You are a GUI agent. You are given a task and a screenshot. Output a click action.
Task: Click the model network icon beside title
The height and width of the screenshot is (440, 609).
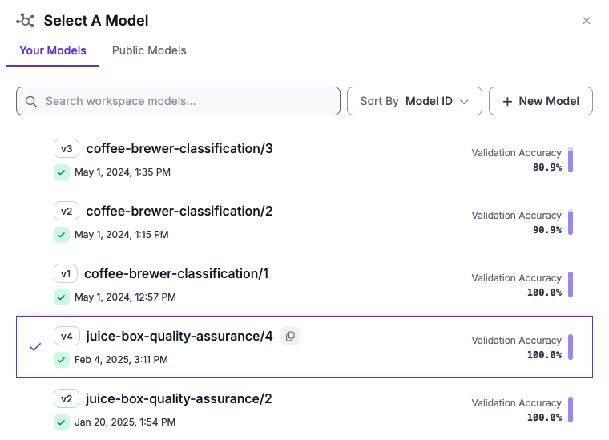point(26,21)
